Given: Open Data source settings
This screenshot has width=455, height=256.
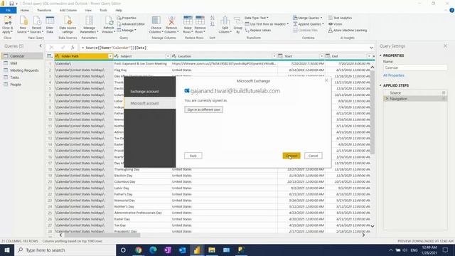Looking at the screenshot, I should [68, 25].
